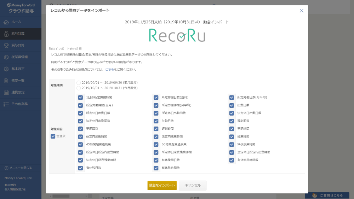Select the 2019/10/01～2019/10/31 period radio
Screen dimensions: 354x199
tap(79, 88)
